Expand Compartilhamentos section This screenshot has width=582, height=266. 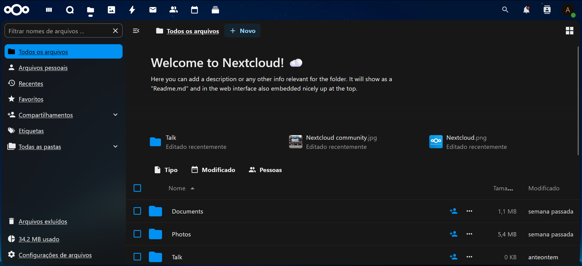tap(116, 115)
